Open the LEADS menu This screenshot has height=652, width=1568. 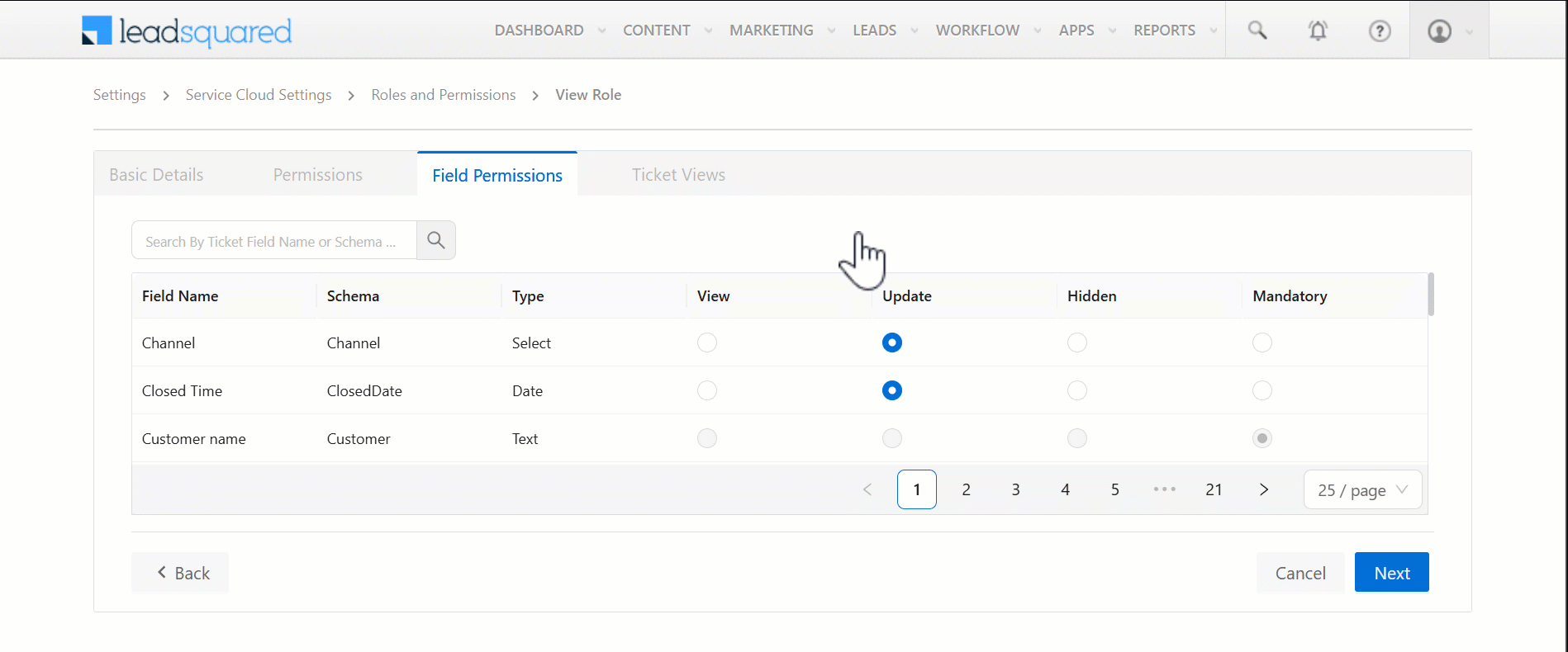[875, 31]
